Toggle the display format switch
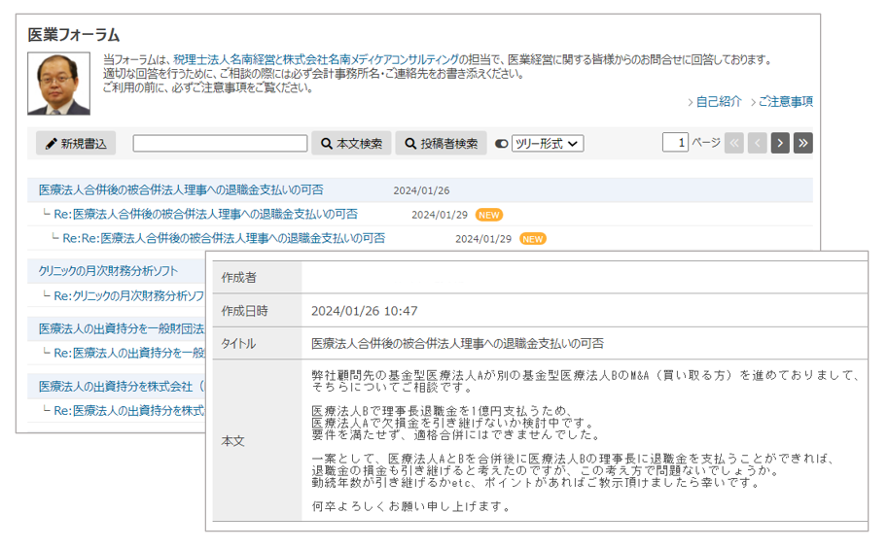The image size is (888, 548). (502, 144)
